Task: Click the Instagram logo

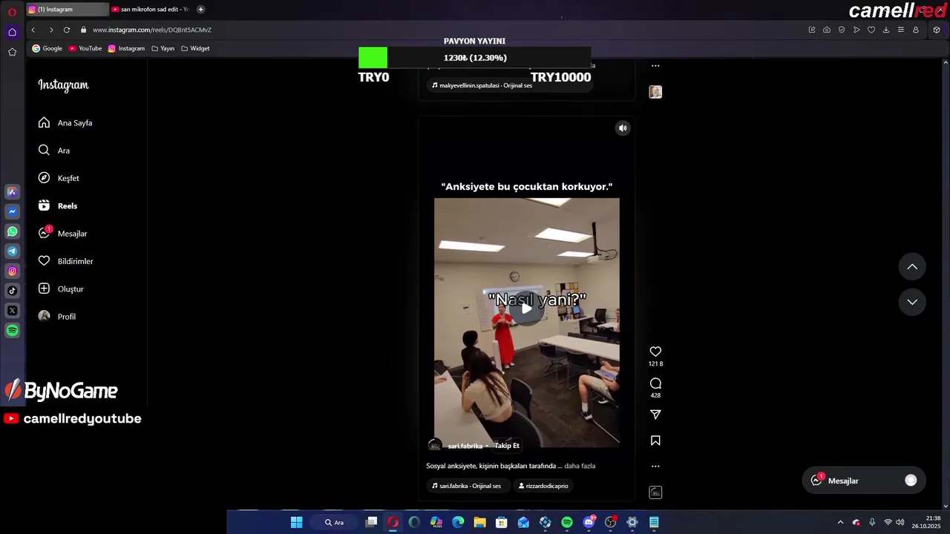Action: (63, 85)
